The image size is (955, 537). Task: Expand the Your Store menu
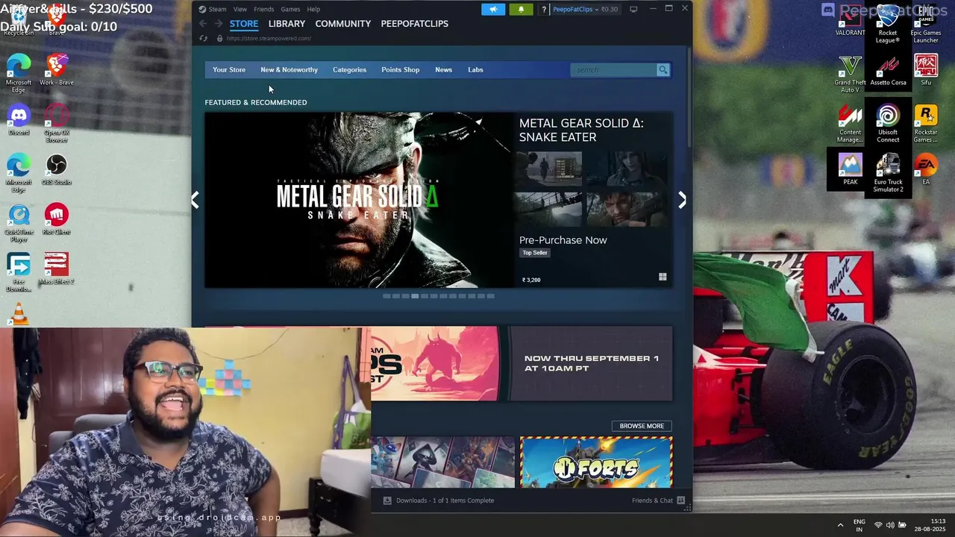(x=229, y=69)
